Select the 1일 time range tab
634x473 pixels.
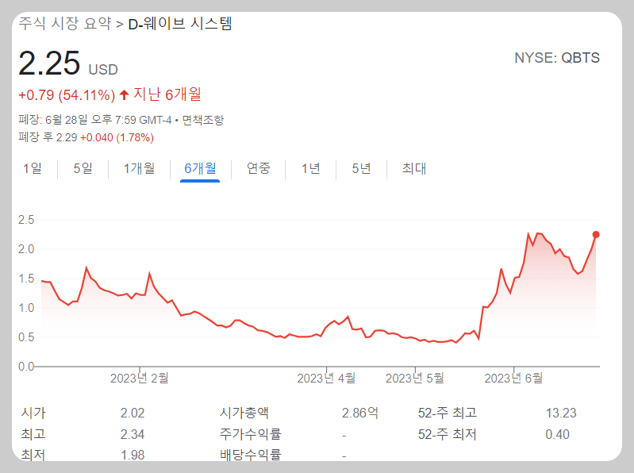tap(33, 168)
